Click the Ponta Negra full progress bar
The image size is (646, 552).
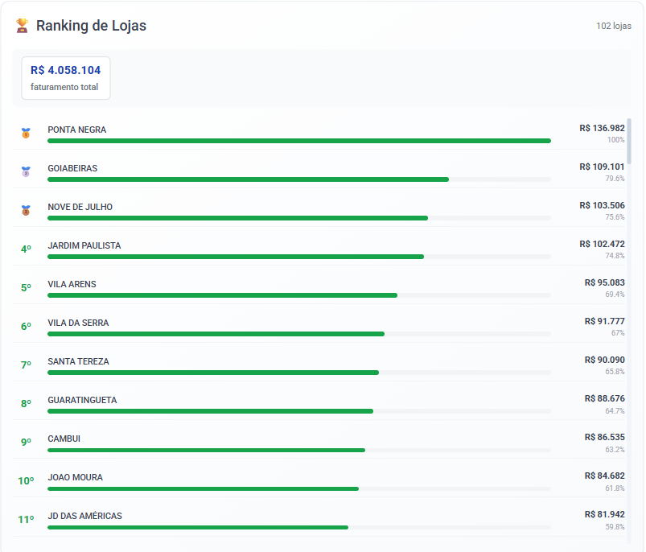pos(298,141)
